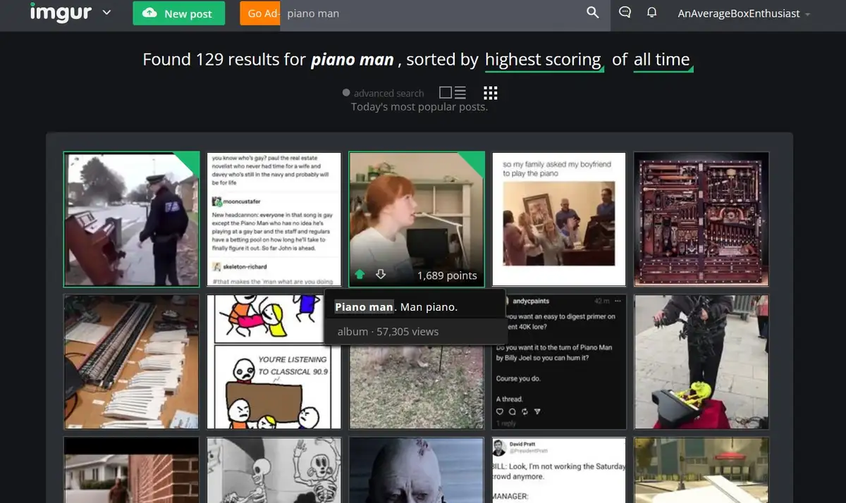This screenshot has width=846, height=503.
Task: Expand the chevron next to imgur logo
Action: 107,13
